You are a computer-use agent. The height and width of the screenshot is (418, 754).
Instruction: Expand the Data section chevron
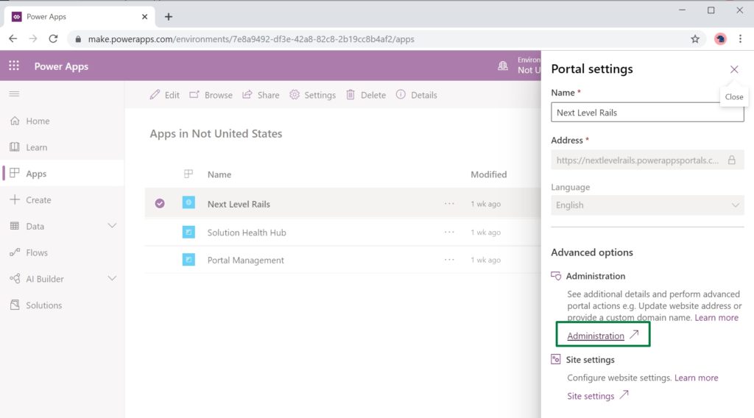pos(112,226)
